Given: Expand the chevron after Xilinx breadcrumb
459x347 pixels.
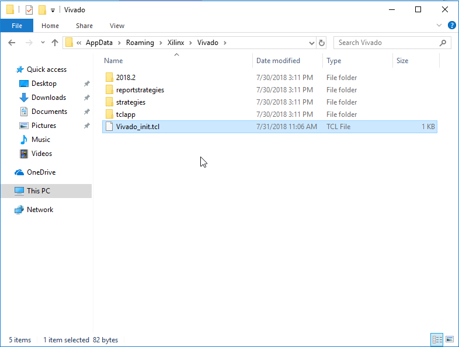Looking at the screenshot, I should [190, 43].
